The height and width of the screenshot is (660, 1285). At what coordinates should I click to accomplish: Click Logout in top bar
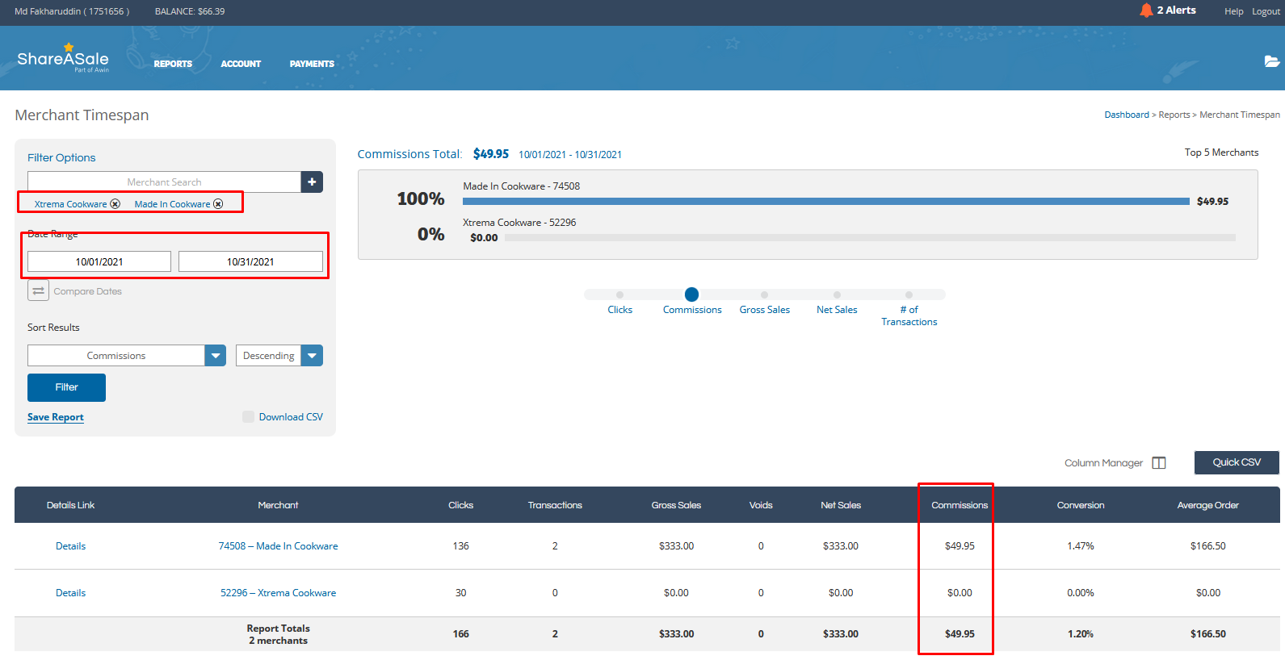coord(1266,11)
